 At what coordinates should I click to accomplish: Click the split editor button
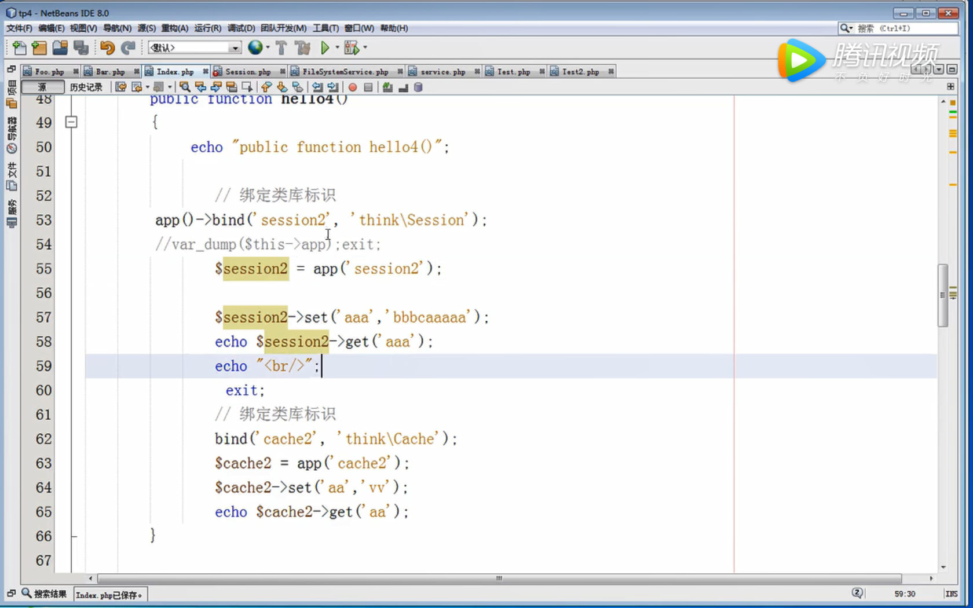click(950, 86)
